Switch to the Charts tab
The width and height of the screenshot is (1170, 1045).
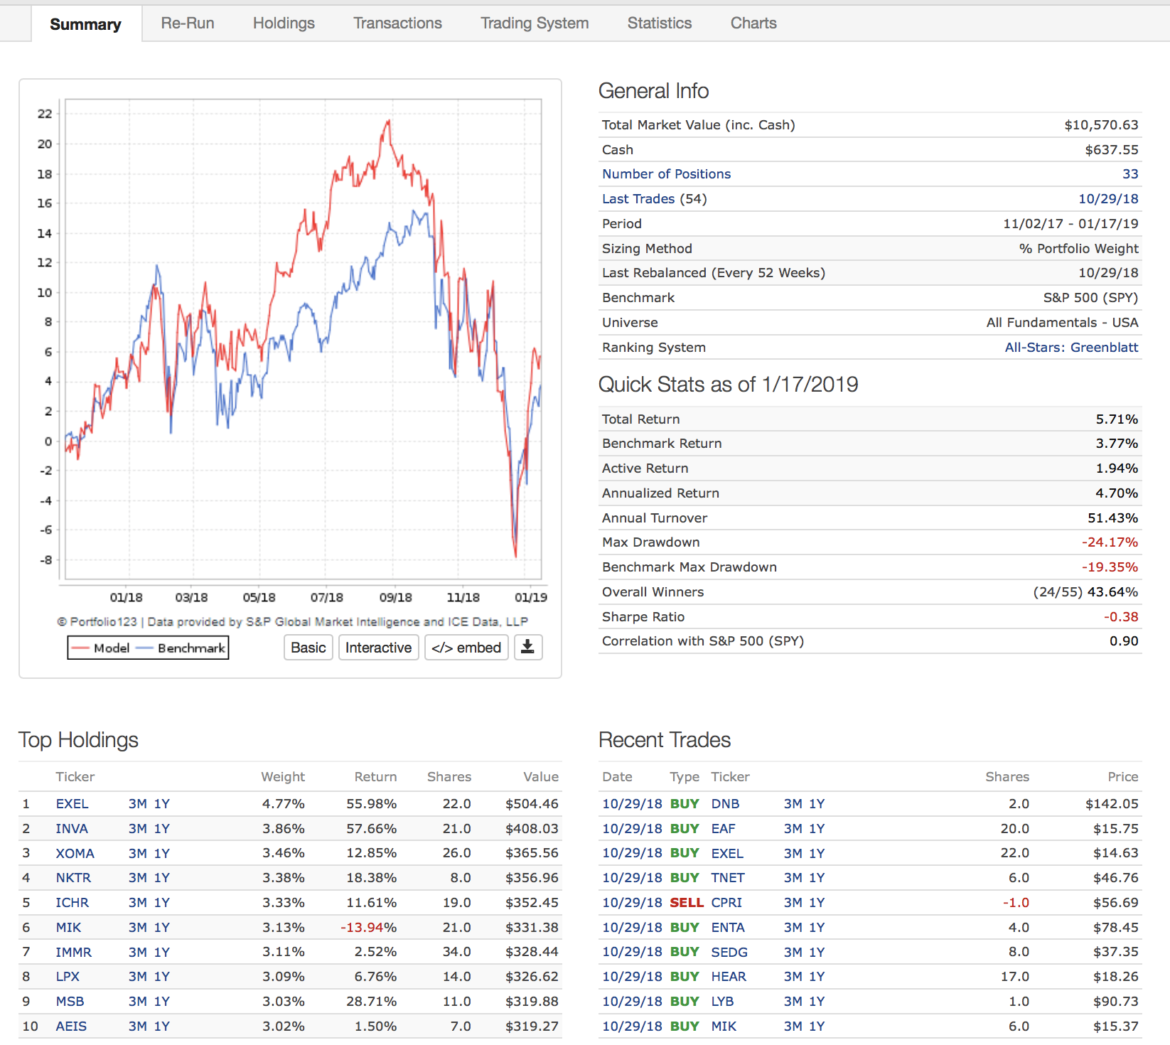point(753,23)
